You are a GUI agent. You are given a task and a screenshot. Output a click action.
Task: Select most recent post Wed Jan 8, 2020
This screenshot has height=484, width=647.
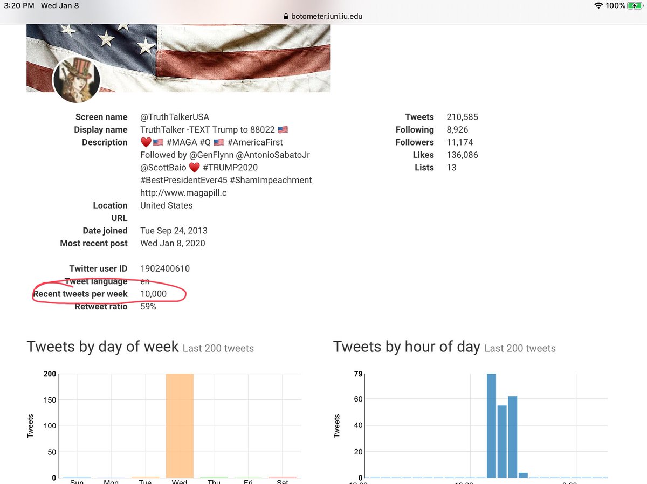click(173, 243)
